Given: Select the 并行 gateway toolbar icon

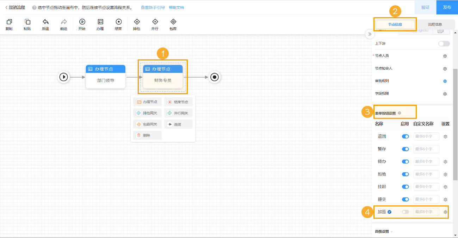Looking at the screenshot, I should tap(155, 22).
